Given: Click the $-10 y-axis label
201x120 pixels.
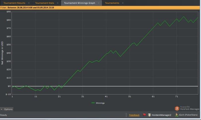Looking at the screenshot, I should click(8, 94).
